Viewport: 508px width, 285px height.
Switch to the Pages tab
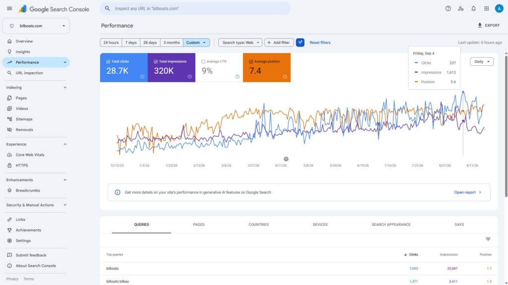pos(198,225)
